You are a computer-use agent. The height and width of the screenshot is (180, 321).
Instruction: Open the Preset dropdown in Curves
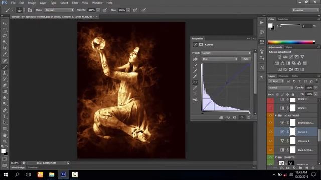[226, 53]
